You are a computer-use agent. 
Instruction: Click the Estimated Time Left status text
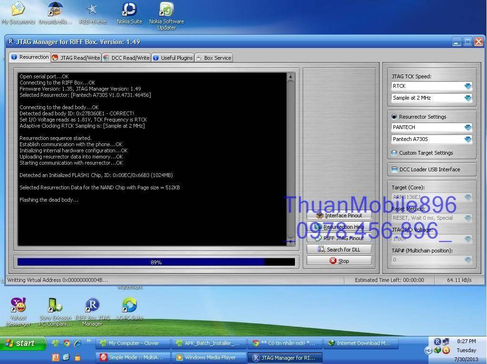coord(389,280)
